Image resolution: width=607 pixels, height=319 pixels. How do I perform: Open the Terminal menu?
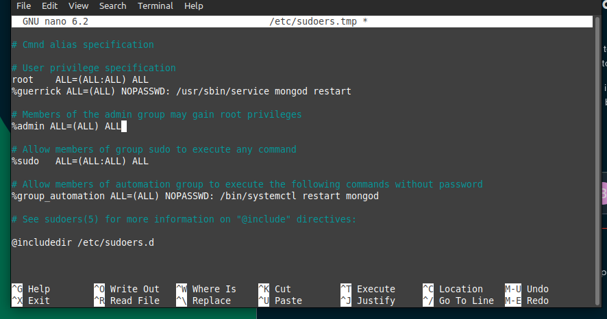(155, 5)
